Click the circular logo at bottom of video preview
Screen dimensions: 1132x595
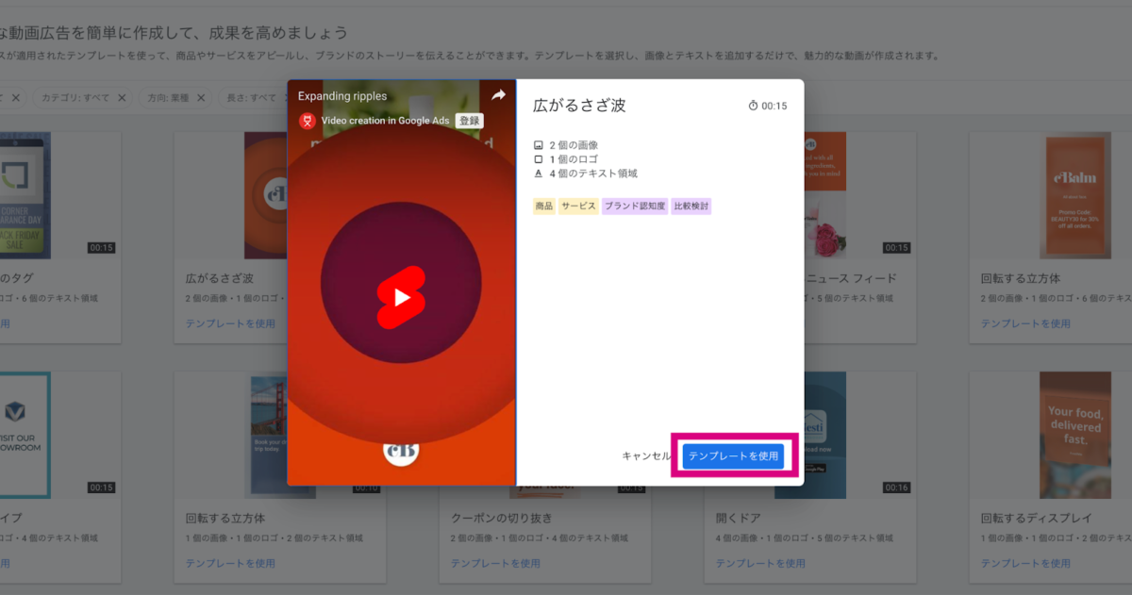pyautogui.click(x=401, y=450)
